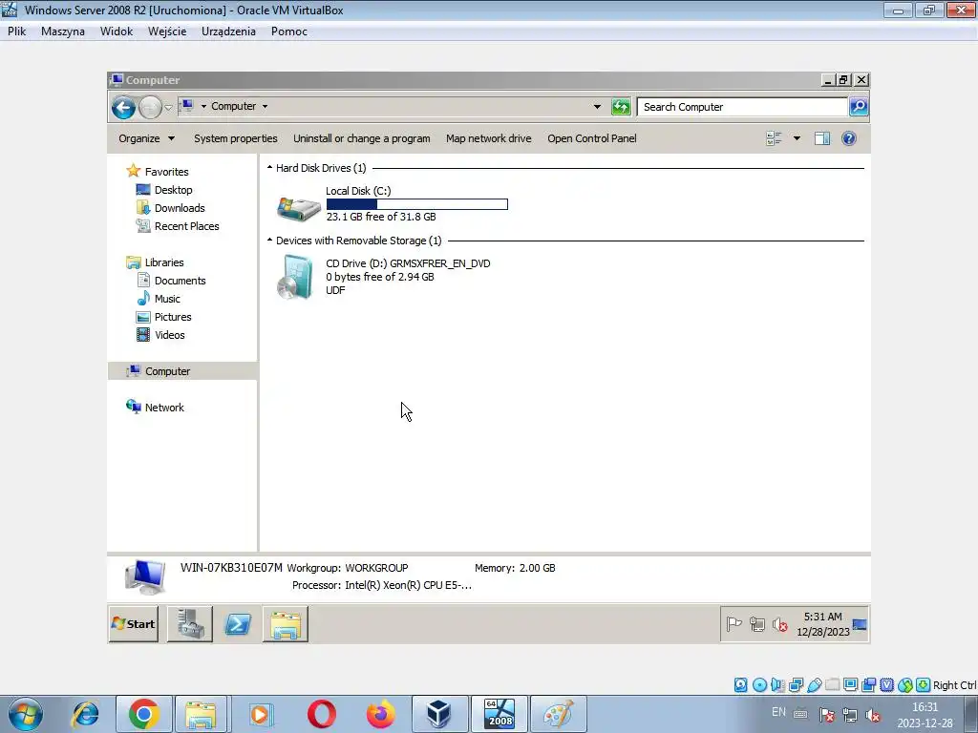Select Favorites in navigation pane
The width and height of the screenshot is (978, 733).
click(x=166, y=172)
